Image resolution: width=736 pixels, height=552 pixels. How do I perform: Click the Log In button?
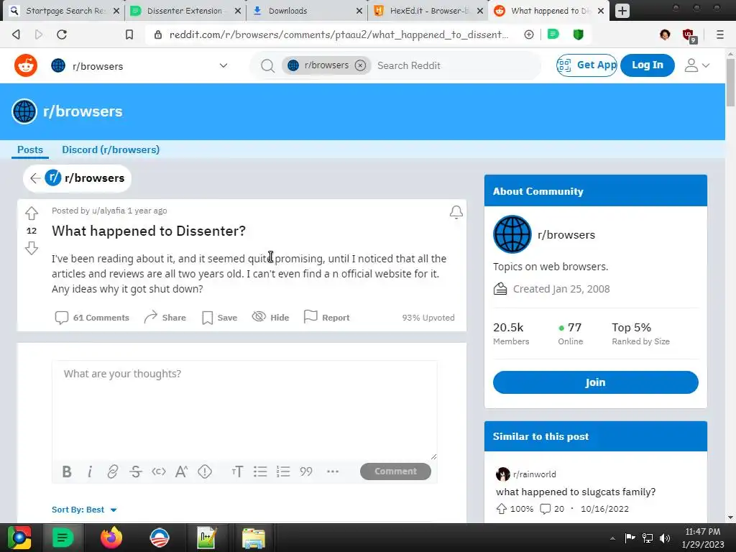[648, 65]
